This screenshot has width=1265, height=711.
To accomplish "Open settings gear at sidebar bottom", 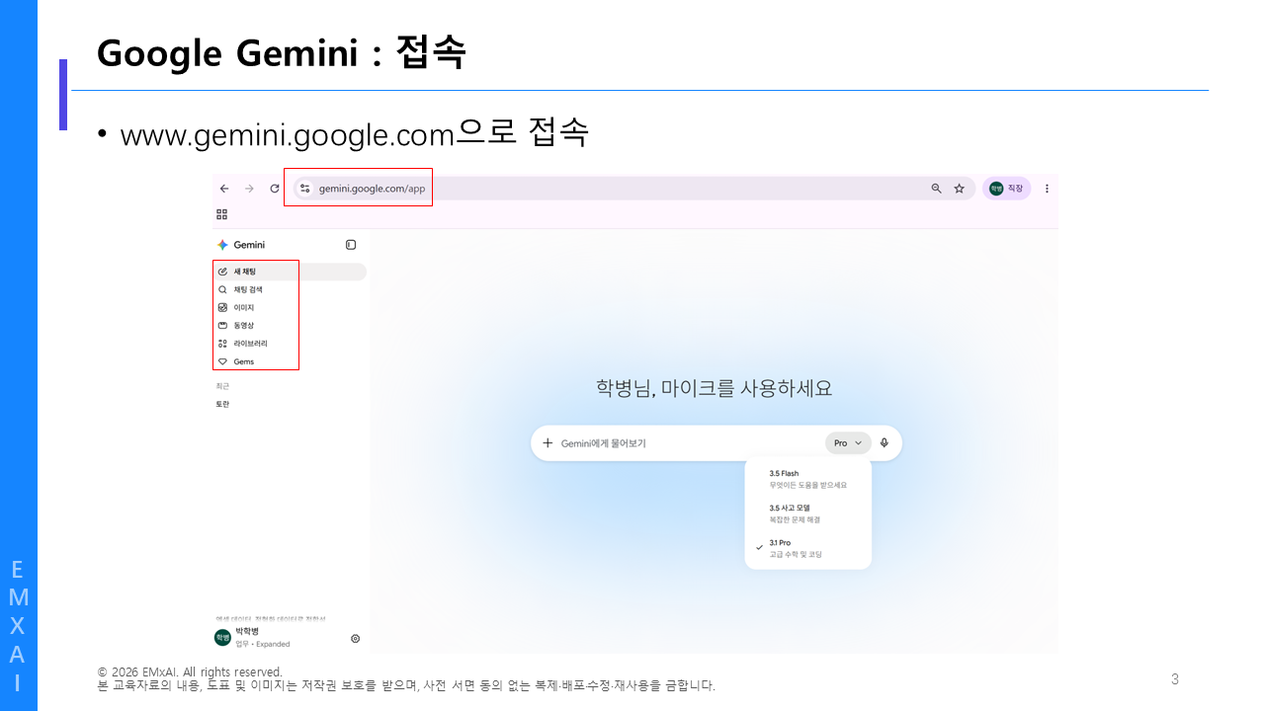I will (356, 639).
